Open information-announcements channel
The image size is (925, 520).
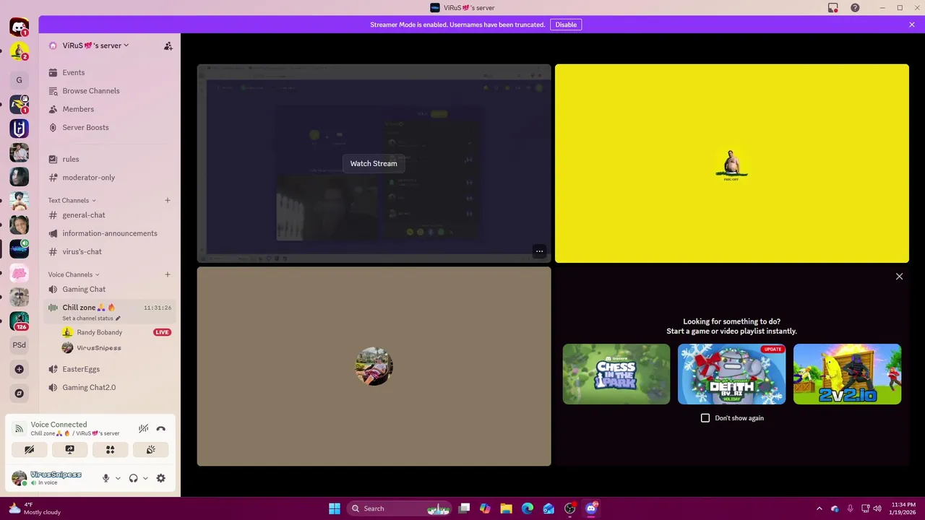point(110,233)
